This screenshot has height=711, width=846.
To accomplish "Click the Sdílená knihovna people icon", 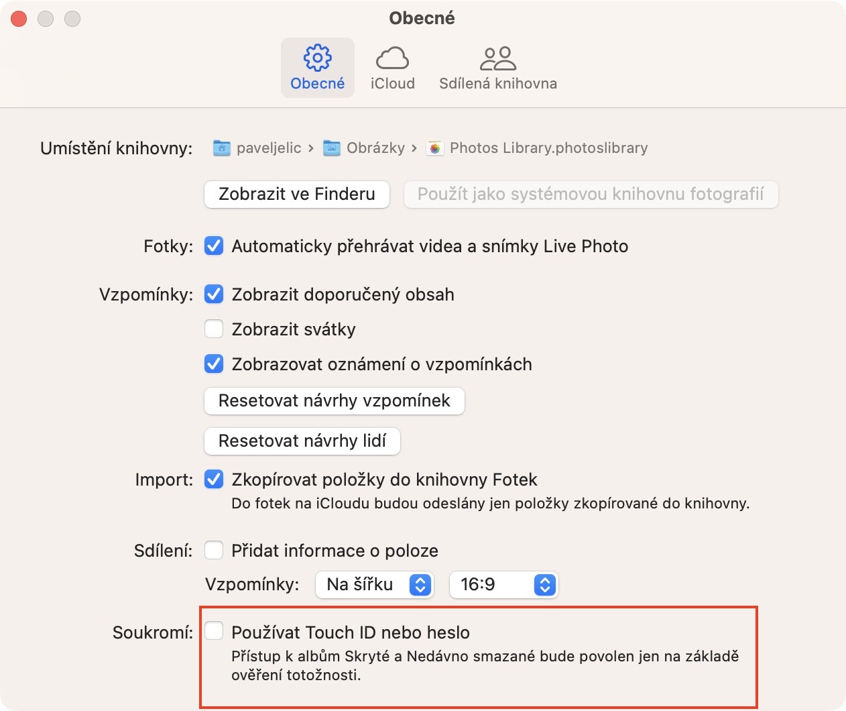I will coord(497,58).
